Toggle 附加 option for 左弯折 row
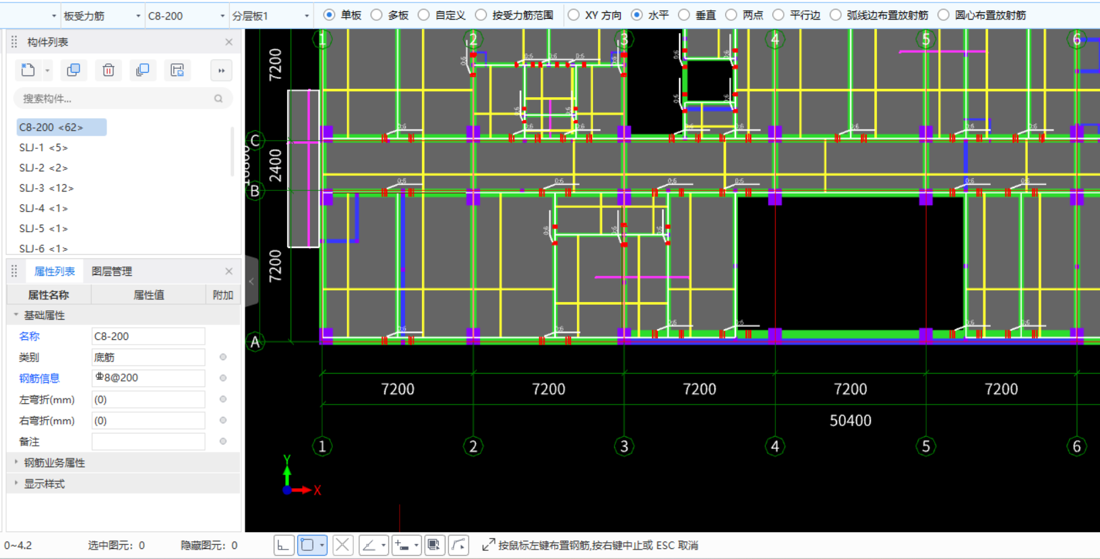The width and height of the screenshot is (1100, 559). (223, 399)
